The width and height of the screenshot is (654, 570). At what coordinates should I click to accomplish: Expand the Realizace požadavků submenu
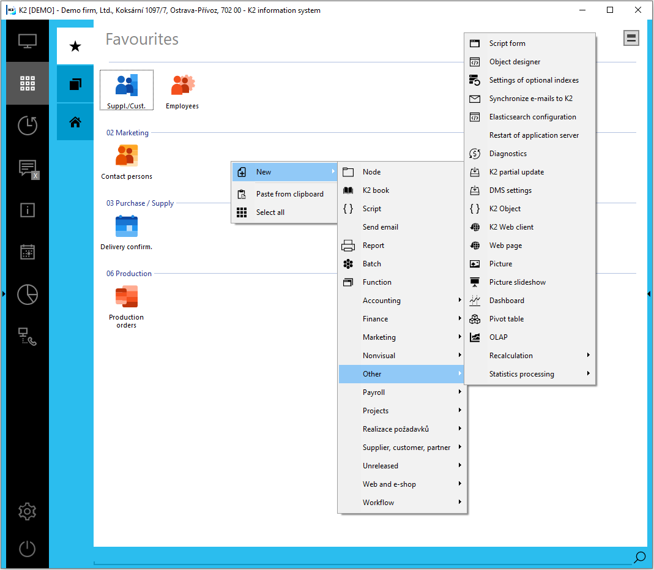[401, 429]
